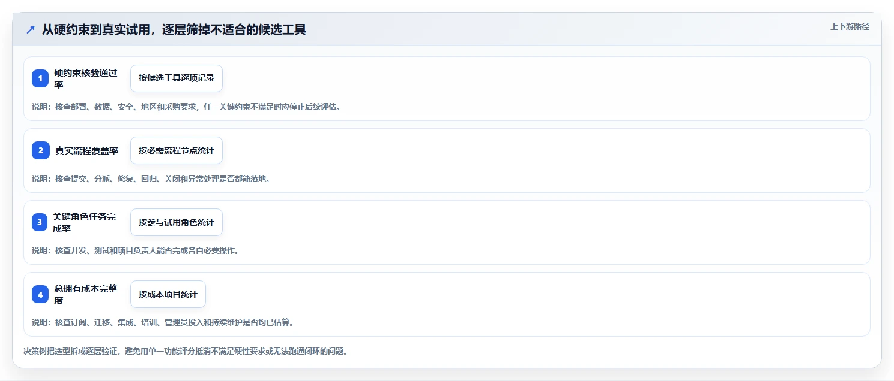This screenshot has height=381, width=894.
Task: Click the 真实流程覆盖率 title
Action: [x=86, y=150]
